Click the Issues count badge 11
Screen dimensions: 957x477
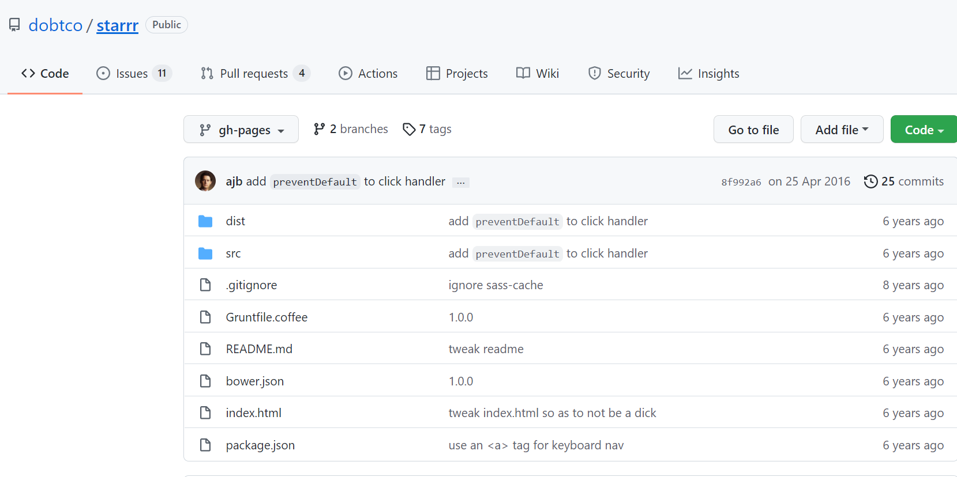coord(162,73)
